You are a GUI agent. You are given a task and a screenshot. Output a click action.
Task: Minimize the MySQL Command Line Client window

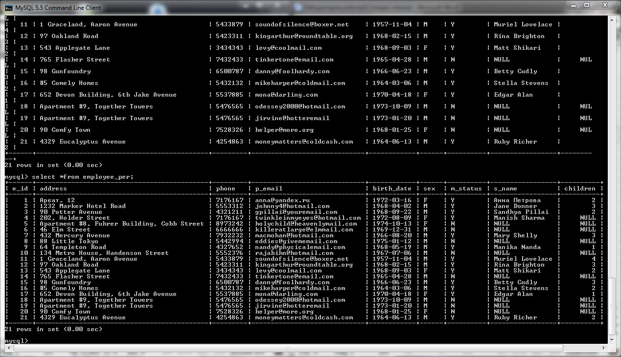574,5
